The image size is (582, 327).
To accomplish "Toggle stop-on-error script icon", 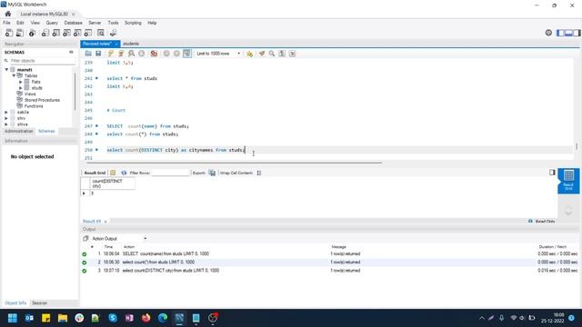I will (x=154, y=54).
